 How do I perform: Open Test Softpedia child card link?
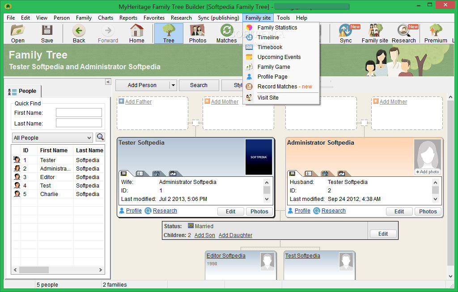(303, 255)
